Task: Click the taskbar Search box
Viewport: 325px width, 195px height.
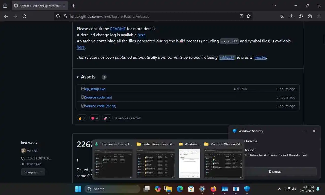Action: [112, 189]
